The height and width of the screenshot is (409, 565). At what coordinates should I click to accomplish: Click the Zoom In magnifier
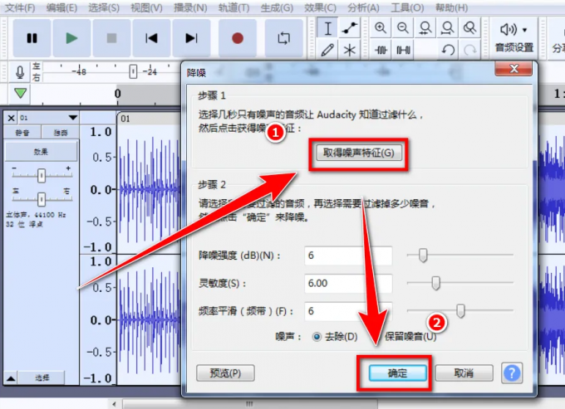381,27
